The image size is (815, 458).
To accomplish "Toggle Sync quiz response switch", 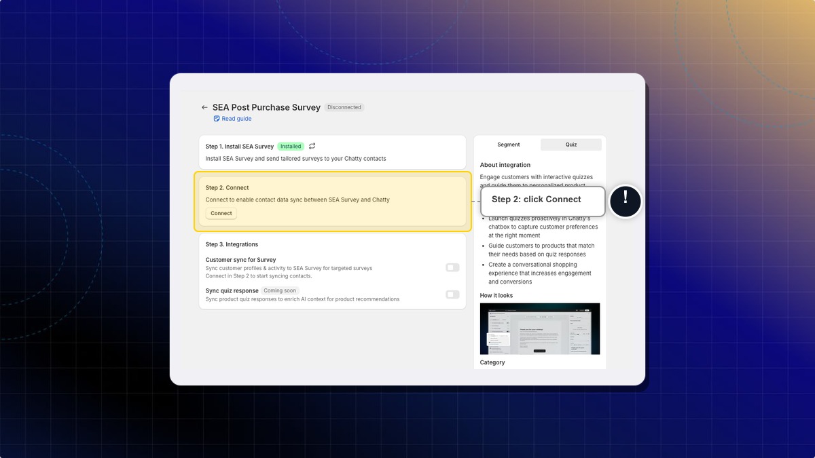I will point(452,294).
